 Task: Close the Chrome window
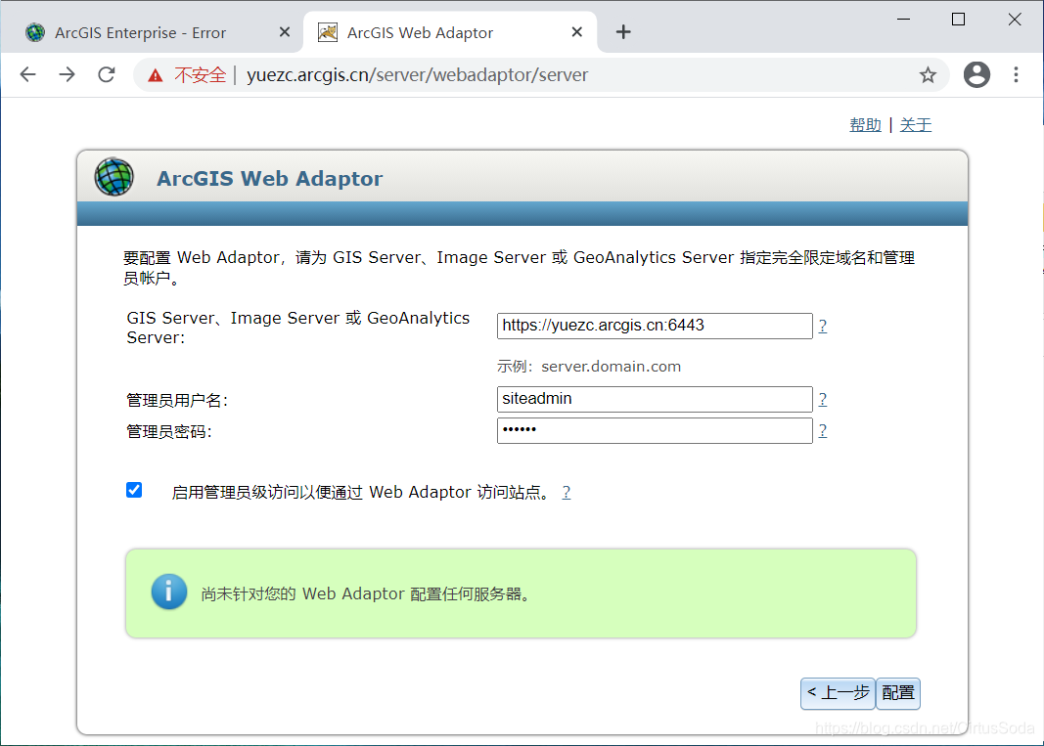(1015, 20)
